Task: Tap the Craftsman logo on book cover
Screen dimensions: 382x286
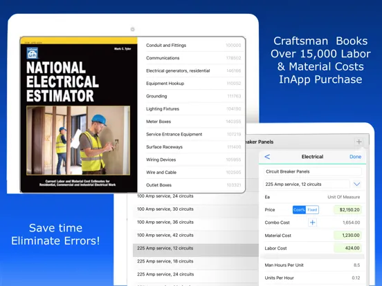Action: (33, 53)
